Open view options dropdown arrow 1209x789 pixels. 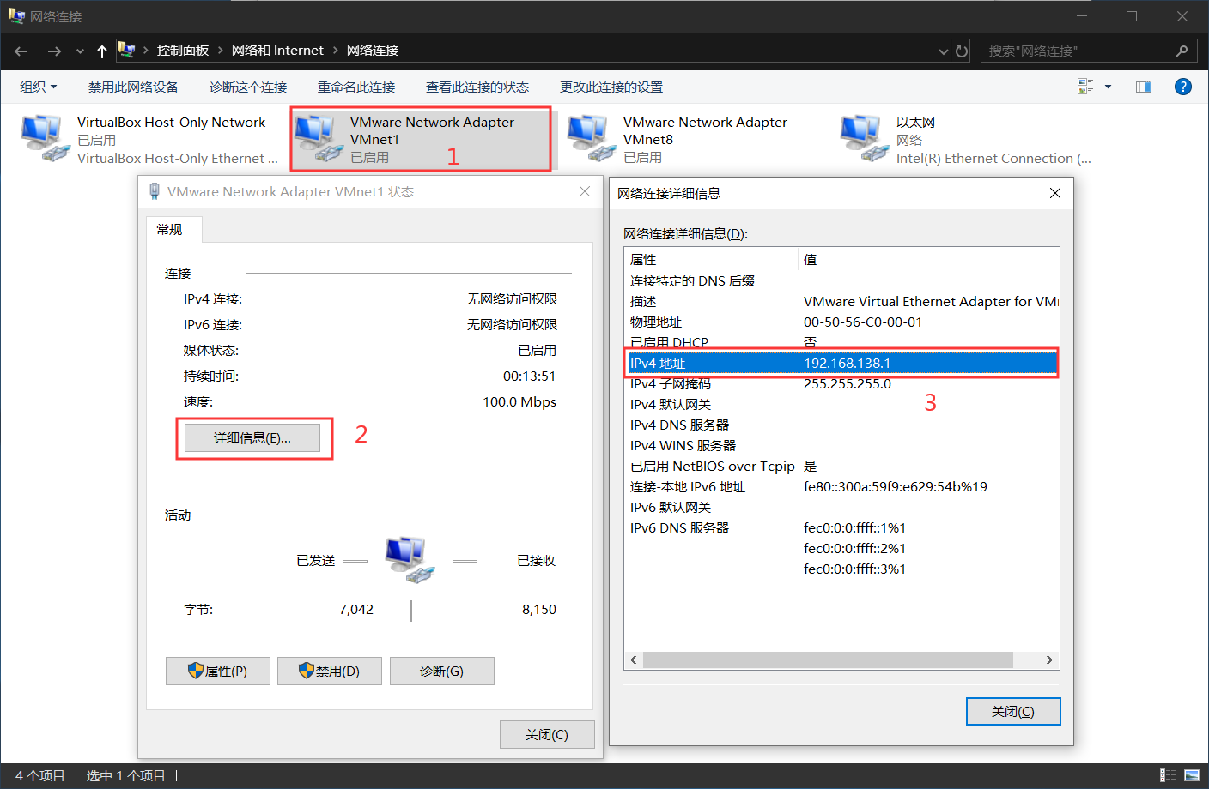1108,87
